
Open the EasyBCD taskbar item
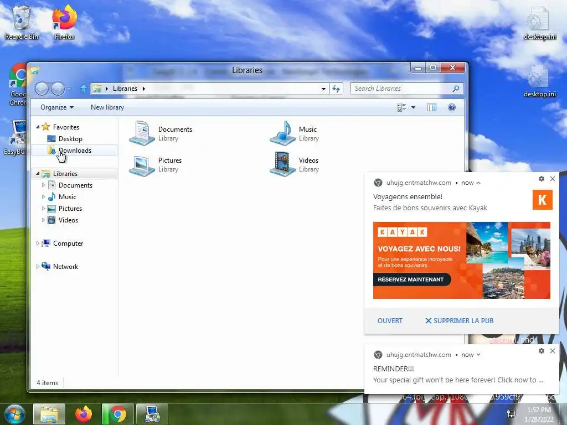point(152,414)
